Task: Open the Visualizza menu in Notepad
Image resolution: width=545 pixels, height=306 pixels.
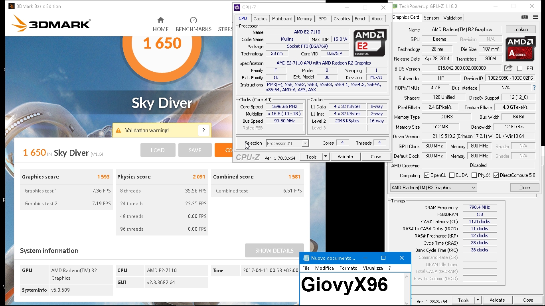Action: click(373, 268)
